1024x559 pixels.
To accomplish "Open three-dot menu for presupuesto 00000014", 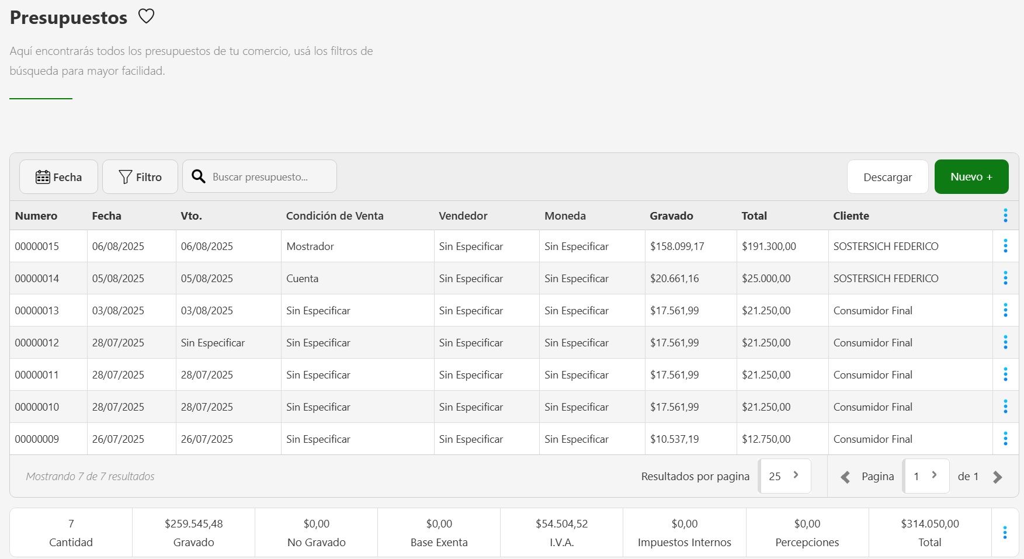I will (1005, 278).
